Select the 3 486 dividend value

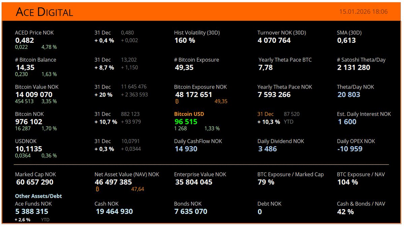pyautogui.click(x=268, y=149)
